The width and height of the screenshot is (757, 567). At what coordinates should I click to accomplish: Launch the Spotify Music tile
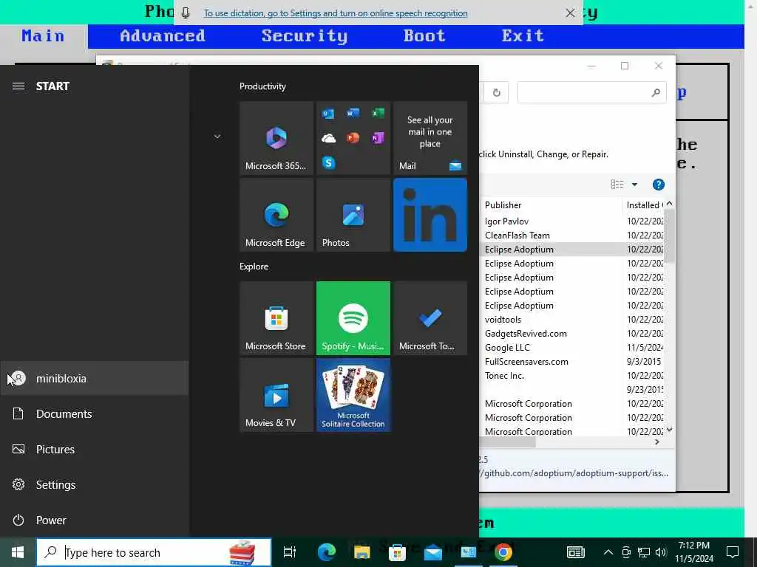(x=353, y=318)
